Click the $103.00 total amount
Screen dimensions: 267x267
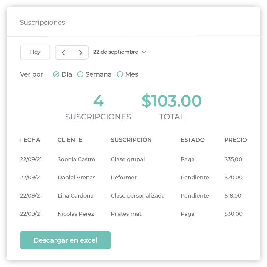[172, 101]
